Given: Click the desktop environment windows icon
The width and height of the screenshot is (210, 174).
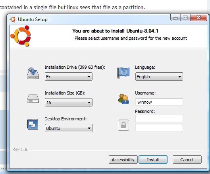Looking at the screenshot, I should pos(33,124).
